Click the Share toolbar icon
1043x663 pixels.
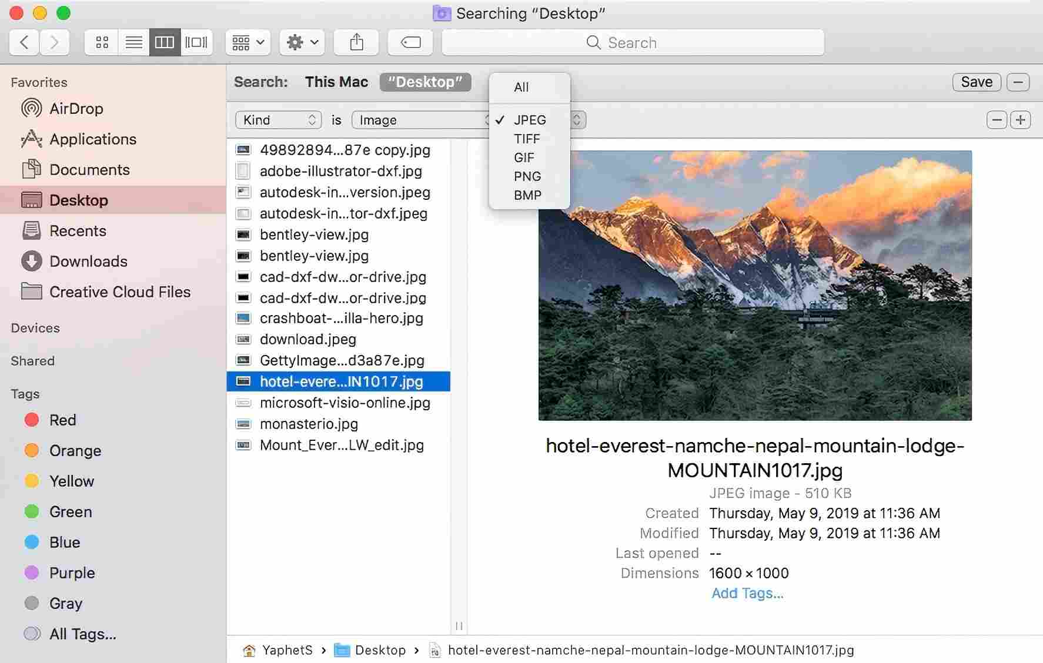(x=356, y=42)
